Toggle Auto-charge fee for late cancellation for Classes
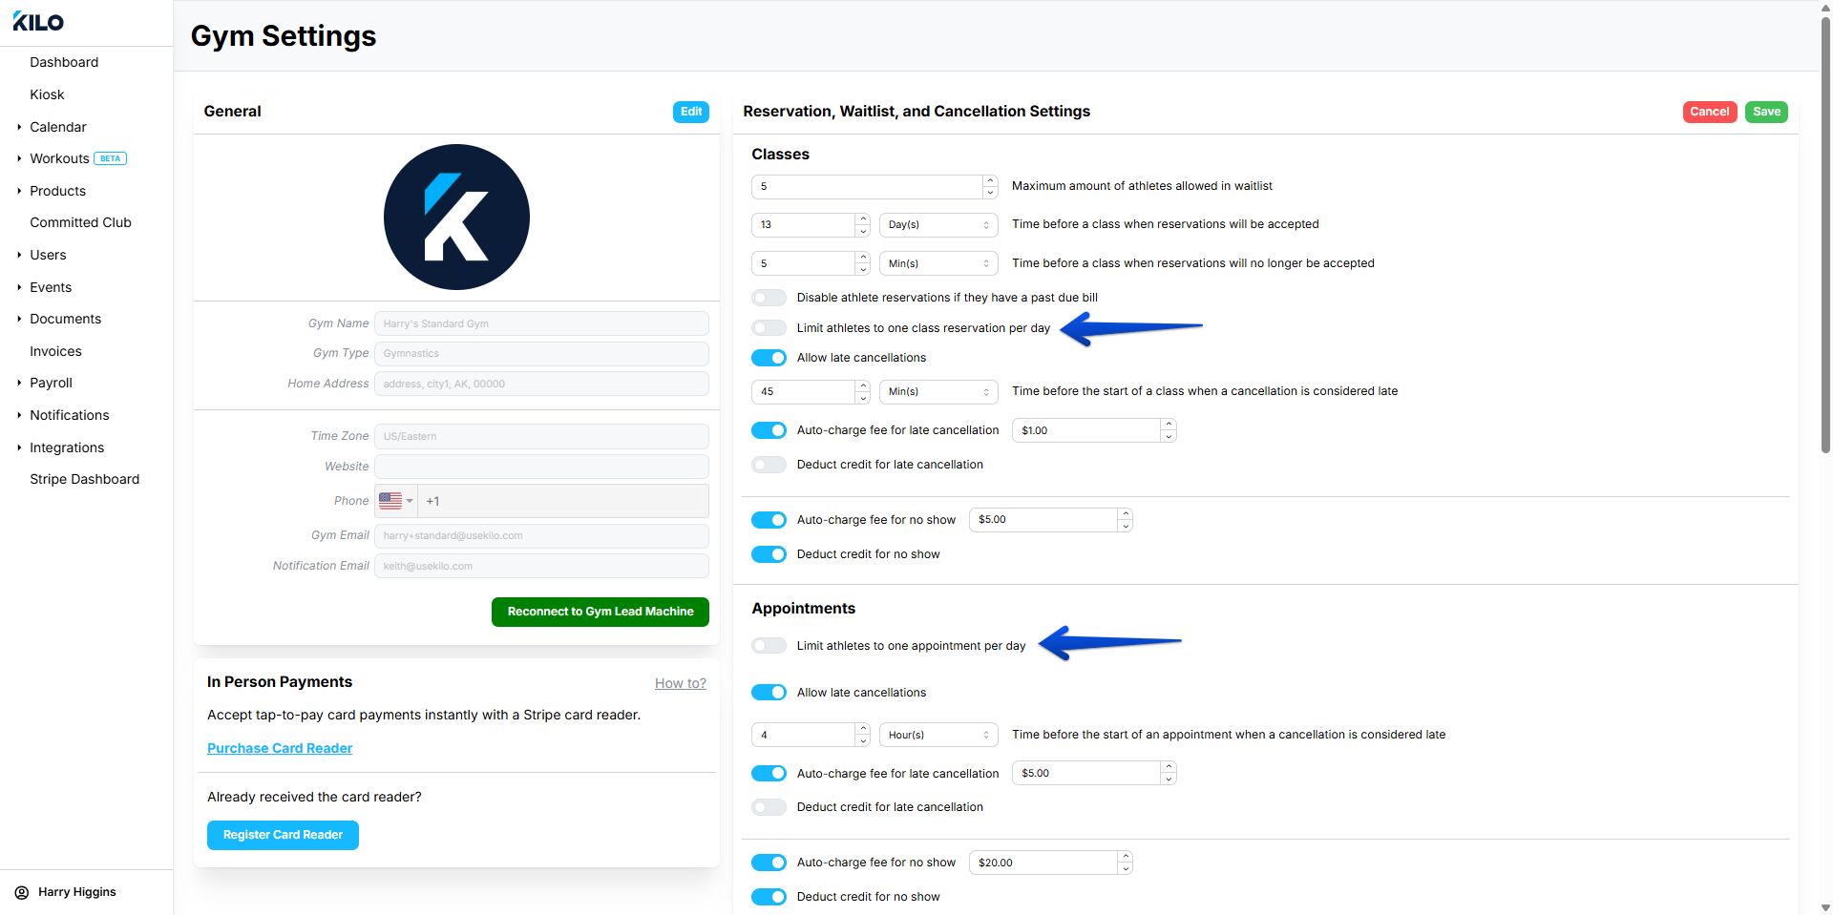This screenshot has height=915, width=1833. 769,430
